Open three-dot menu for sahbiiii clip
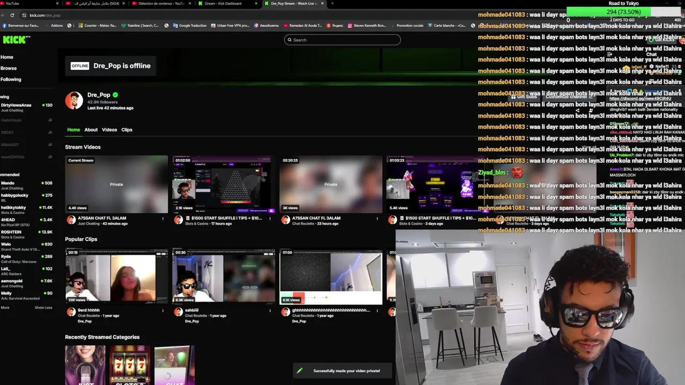 click(270, 310)
